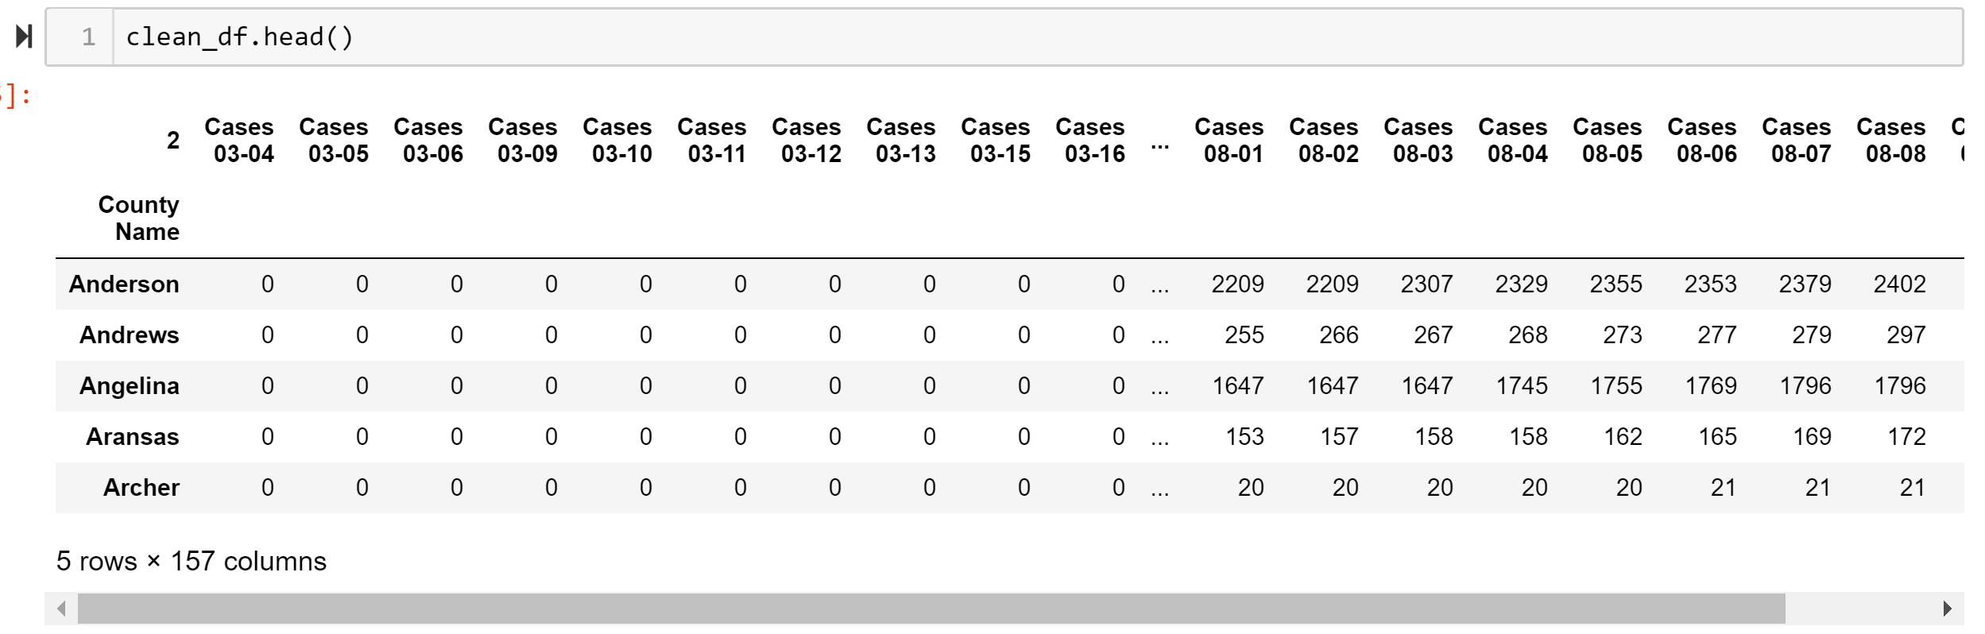Click the ellipsis in the column header row
Screen dimensions: 1985x634
[x=1160, y=145]
